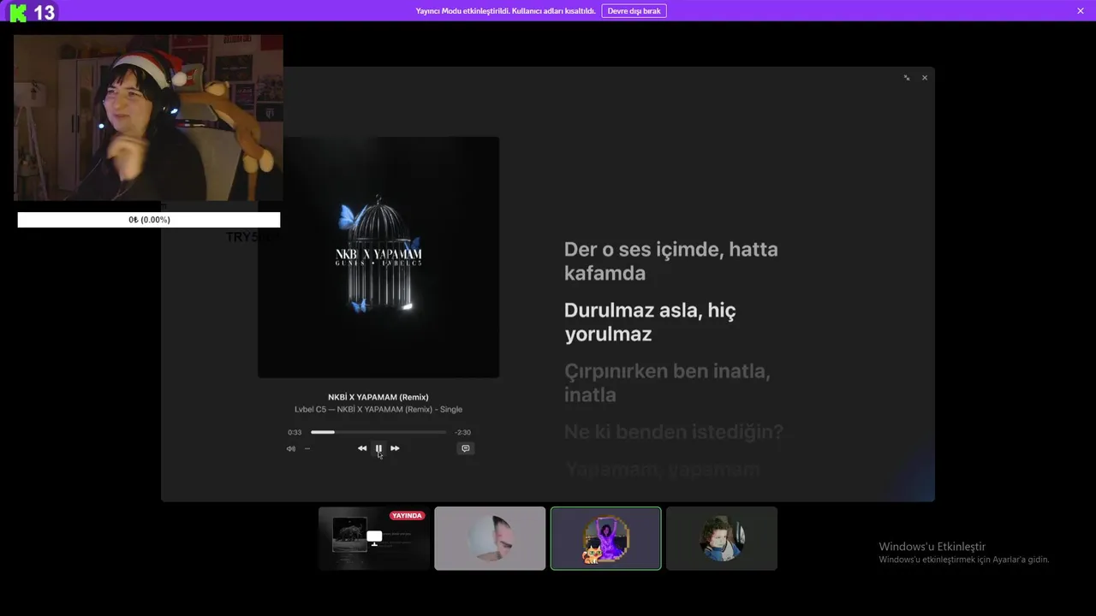This screenshot has height=616, width=1096.
Task: Select the YAYINDA live screen share tile
Action: pos(374,538)
